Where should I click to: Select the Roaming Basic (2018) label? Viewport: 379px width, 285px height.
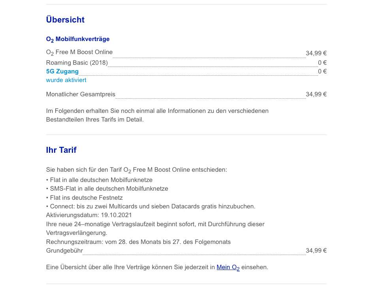click(77, 63)
